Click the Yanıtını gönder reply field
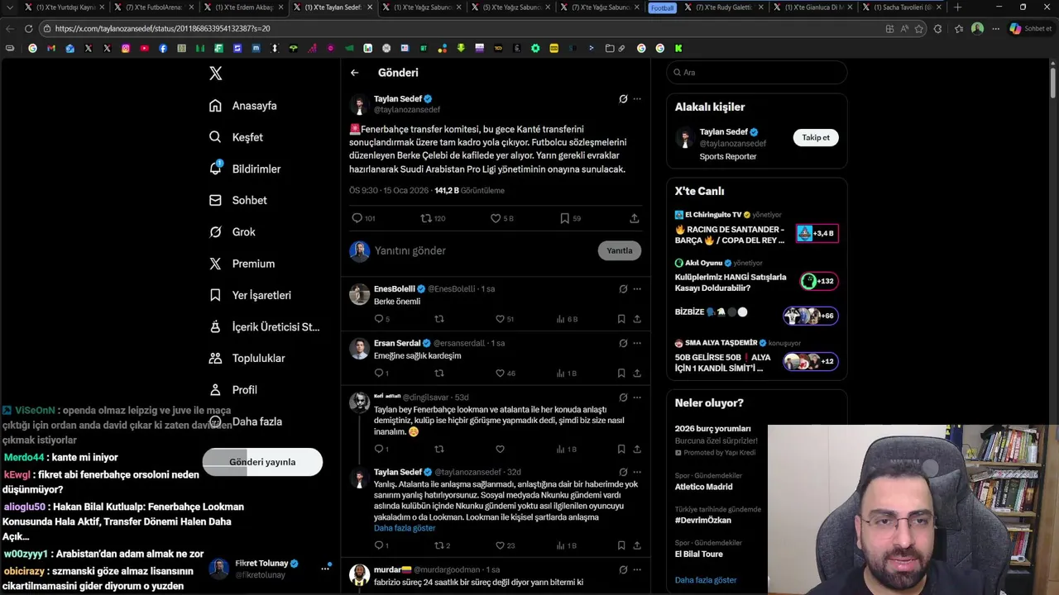The height and width of the screenshot is (595, 1059). pyautogui.click(x=480, y=250)
